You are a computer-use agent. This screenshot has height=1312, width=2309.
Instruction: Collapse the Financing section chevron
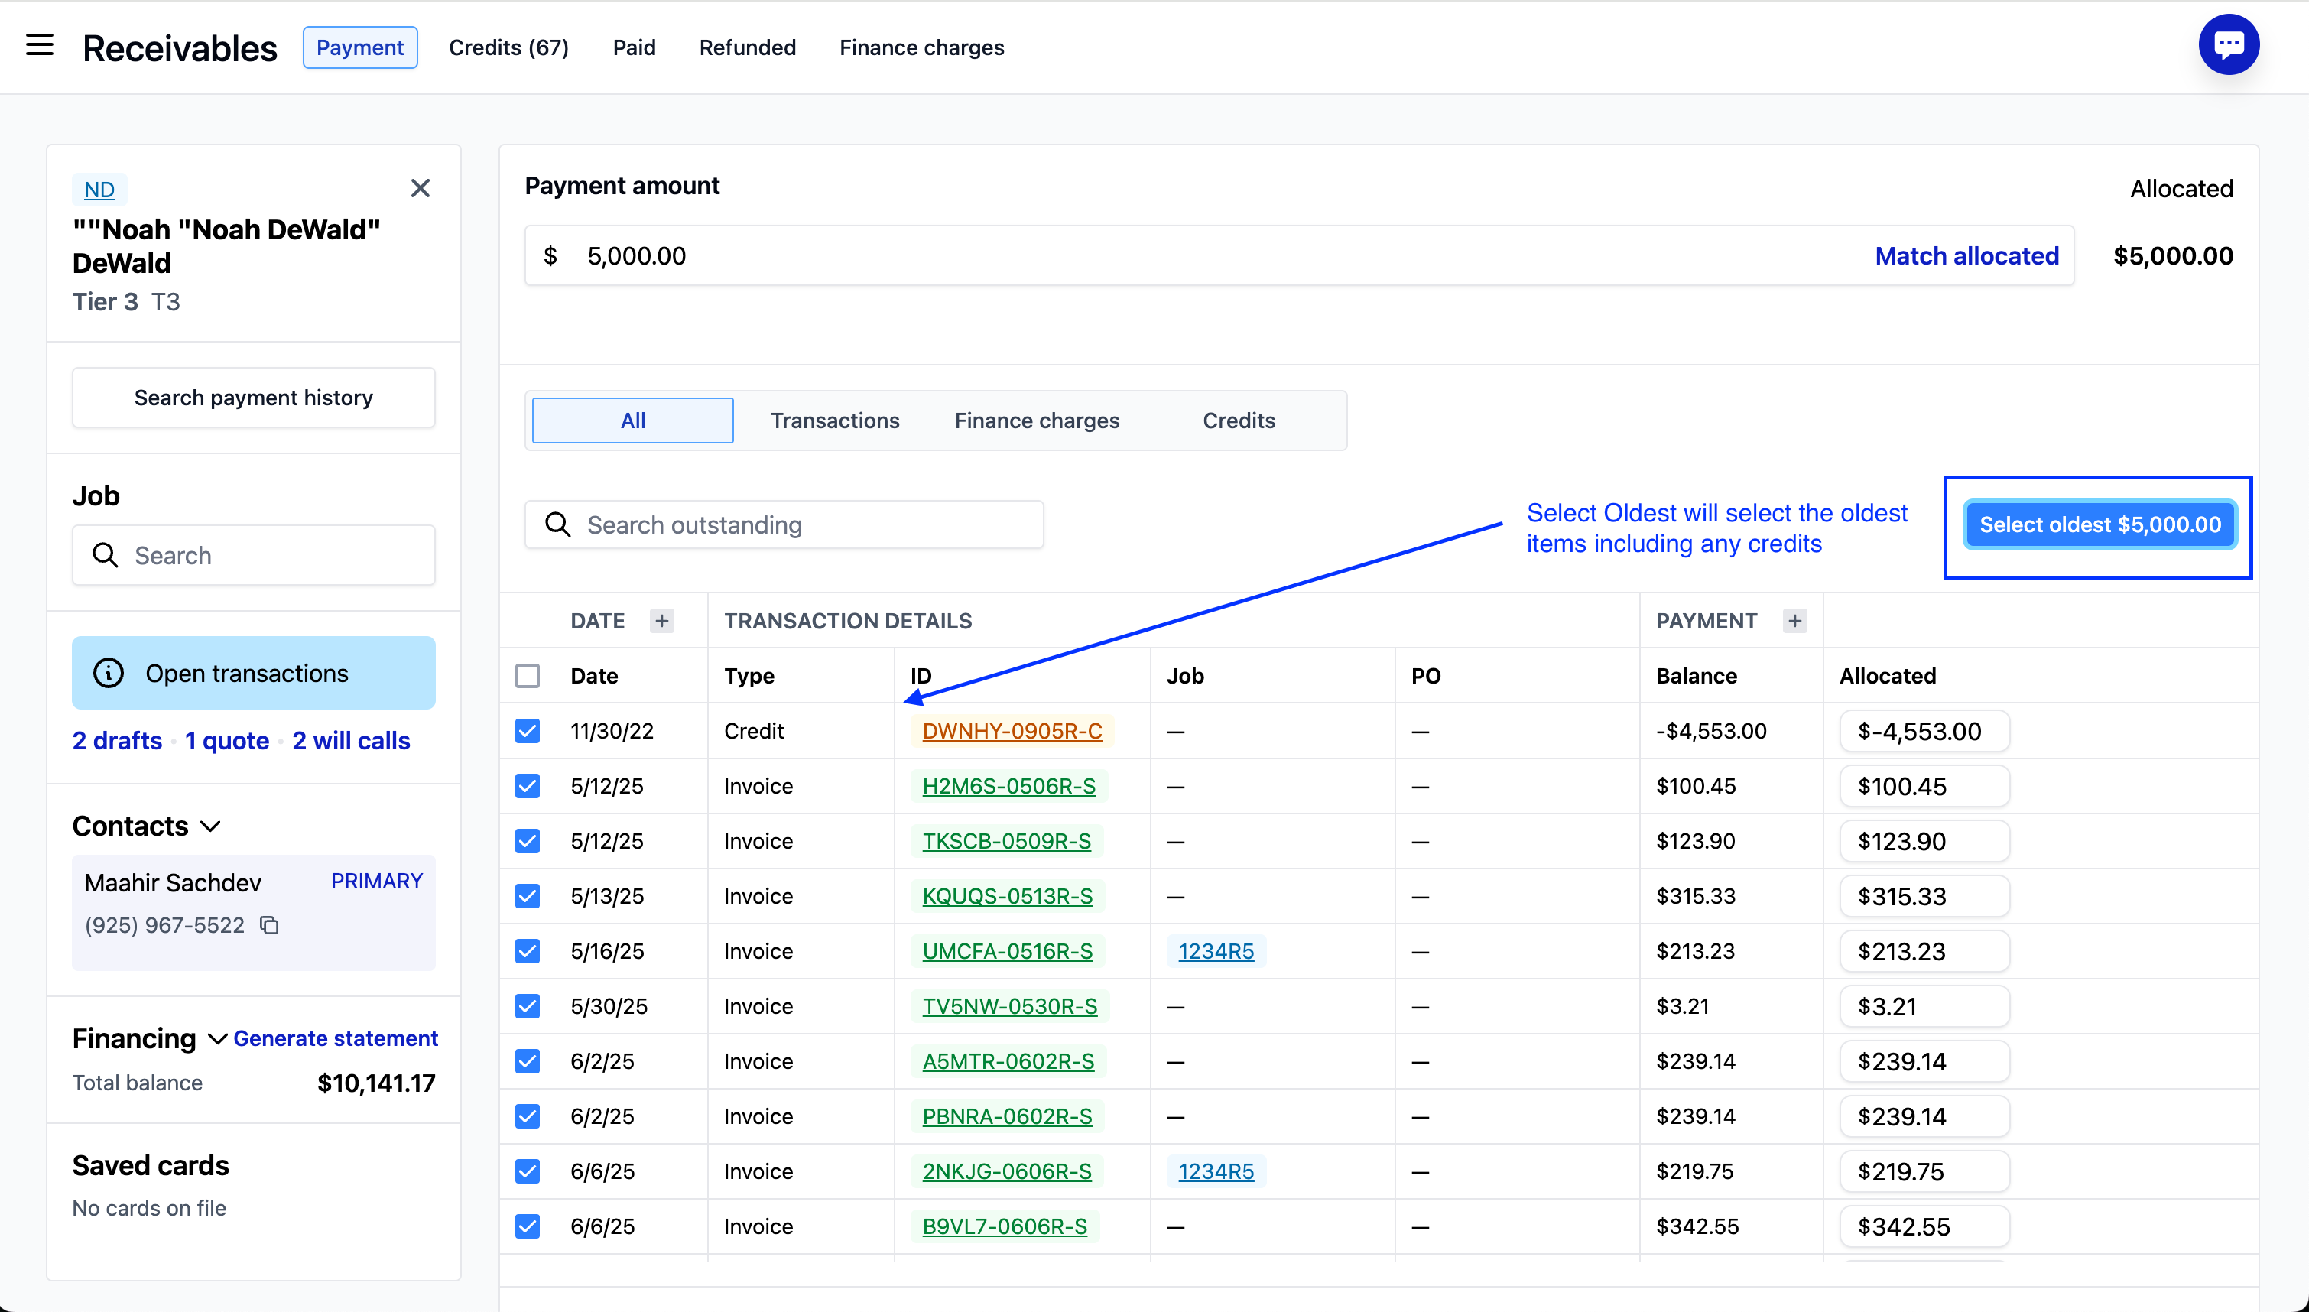click(x=216, y=1039)
